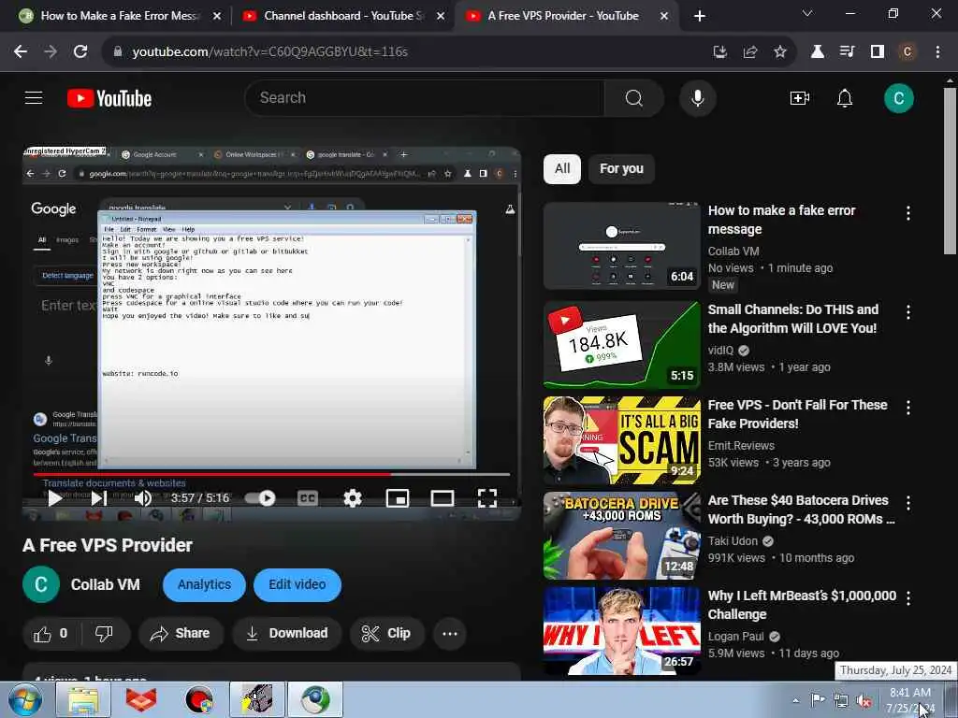Viewport: 958px width, 718px height.
Task: Play the video with the play button
Action: [55, 498]
